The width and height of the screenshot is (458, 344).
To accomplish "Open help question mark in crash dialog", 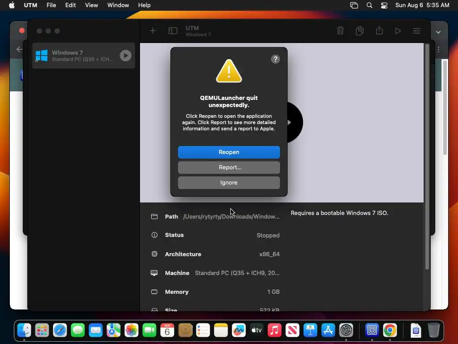I will (x=275, y=59).
